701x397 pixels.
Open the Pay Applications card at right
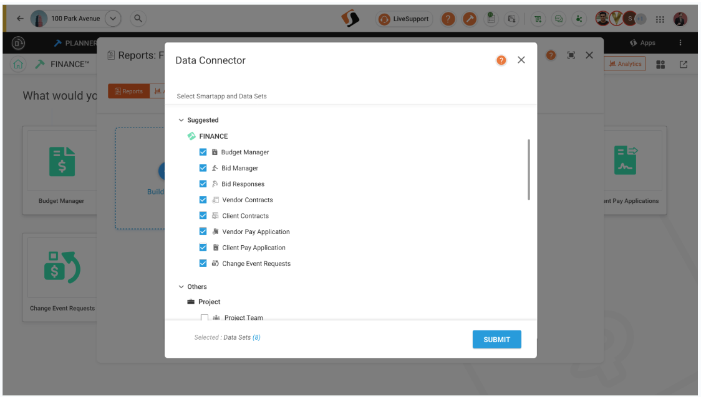(635, 170)
